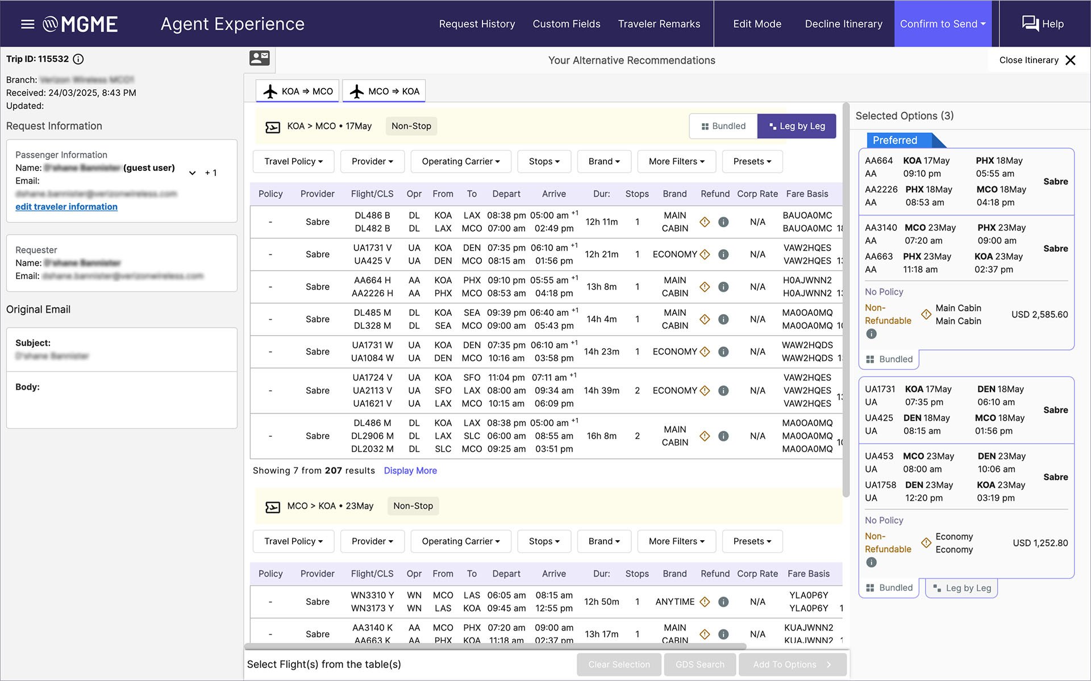This screenshot has height=681, width=1091.
Task: Select AA664 H flight row
Action: 546,287
